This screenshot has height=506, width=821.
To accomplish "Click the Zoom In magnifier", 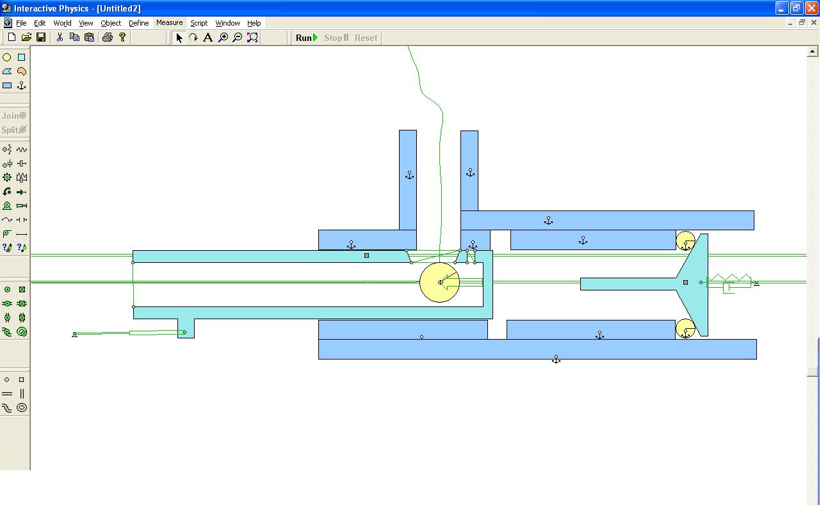I will (223, 38).
